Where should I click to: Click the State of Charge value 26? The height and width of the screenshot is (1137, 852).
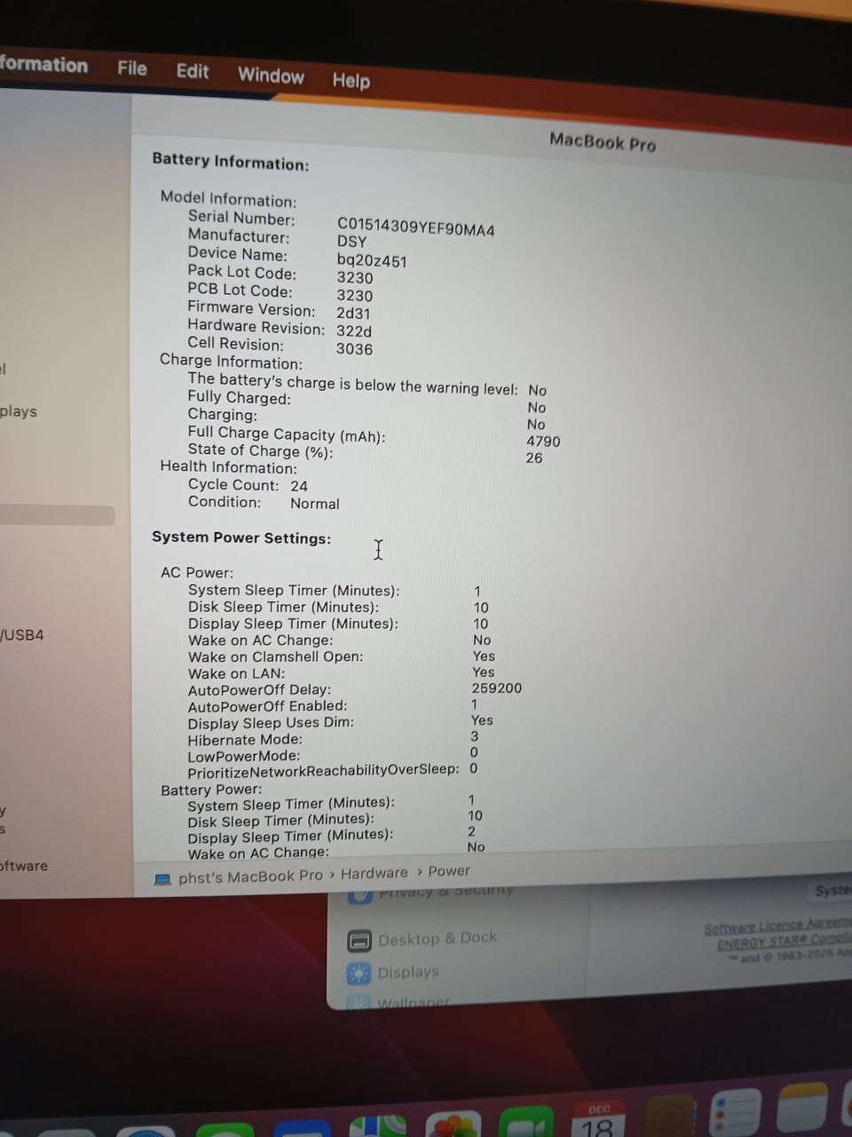534,458
